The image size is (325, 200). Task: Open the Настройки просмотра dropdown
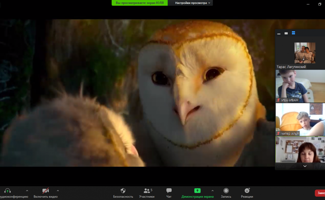point(193,3)
